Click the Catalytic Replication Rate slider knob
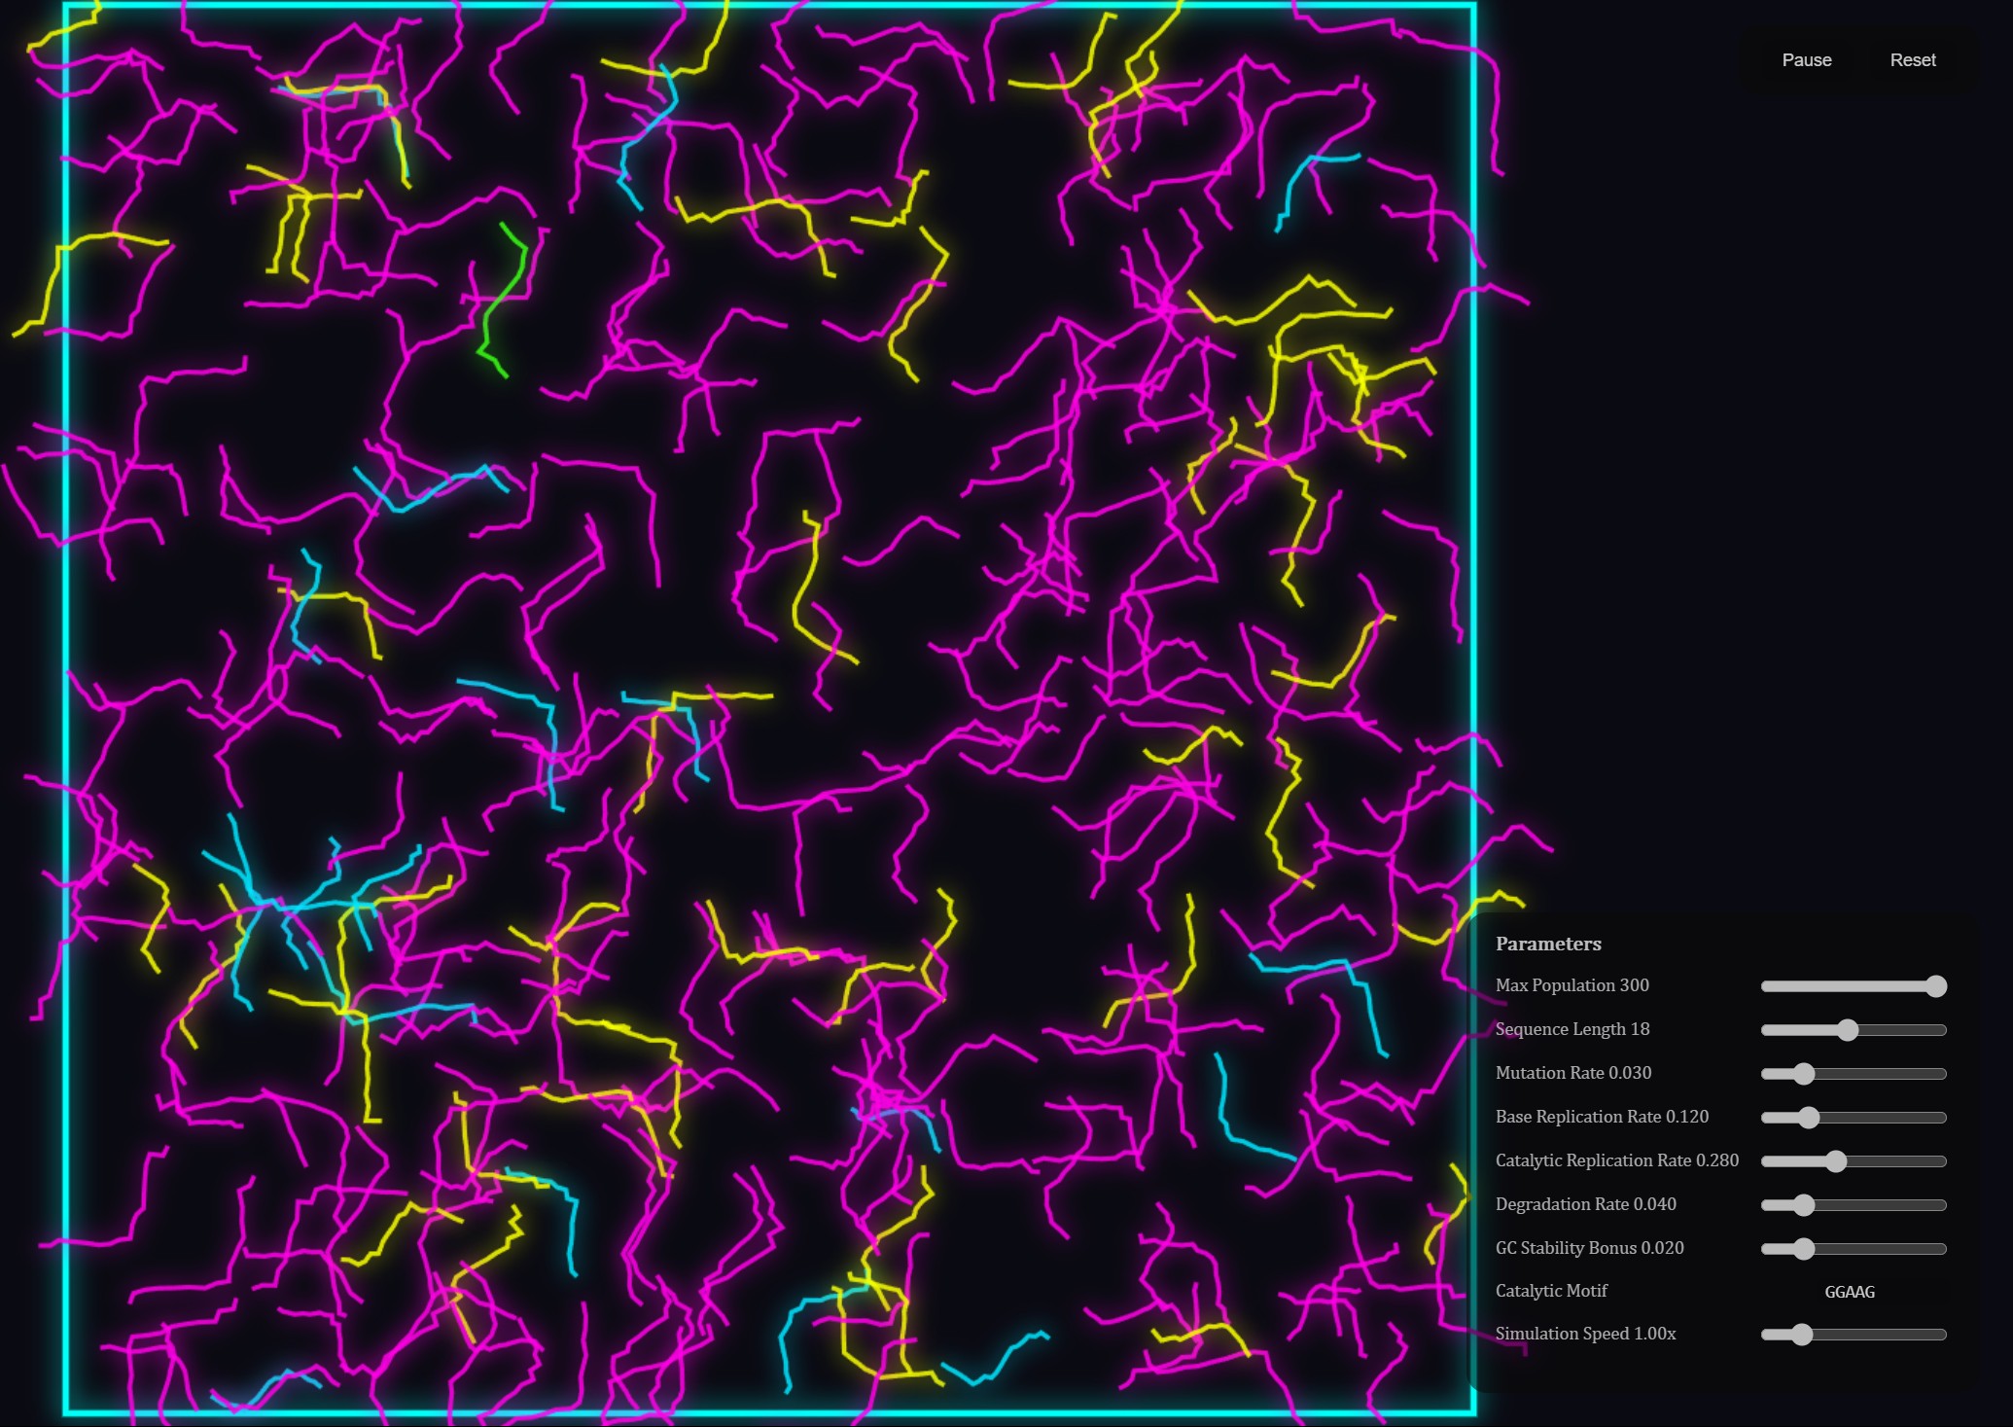This screenshot has width=2013, height=1427. (x=1835, y=1161)
